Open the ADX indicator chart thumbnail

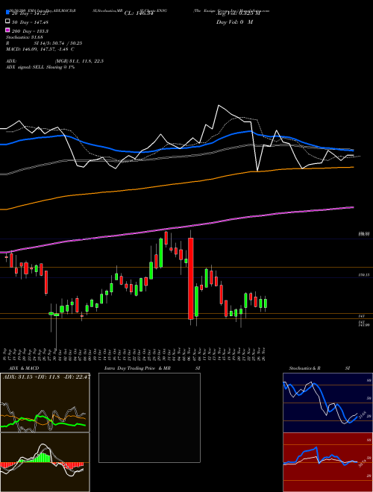coord(45,403)
